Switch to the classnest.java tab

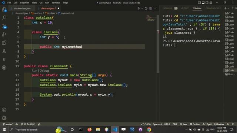click(x=48, y=8)
